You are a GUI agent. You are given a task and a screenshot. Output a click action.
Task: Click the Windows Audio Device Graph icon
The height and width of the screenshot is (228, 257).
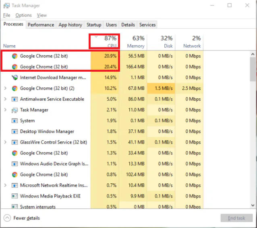[x=15, y=164]
